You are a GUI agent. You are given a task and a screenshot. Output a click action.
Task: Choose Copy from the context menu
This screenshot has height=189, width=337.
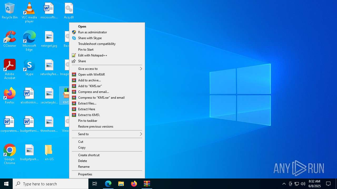pos(107,148)
